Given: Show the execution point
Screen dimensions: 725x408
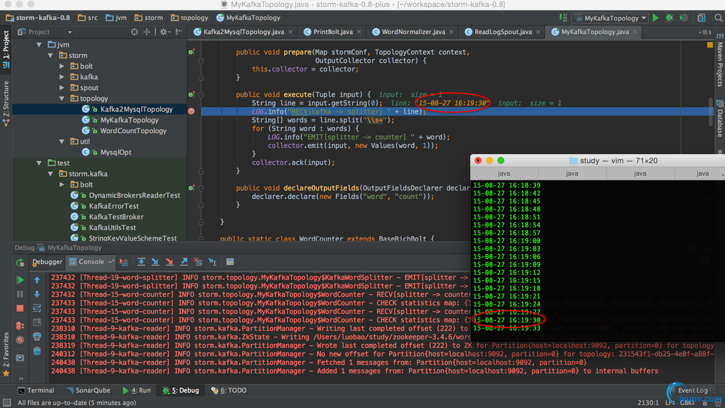Looking at the screenshot, I should point(124,262).
